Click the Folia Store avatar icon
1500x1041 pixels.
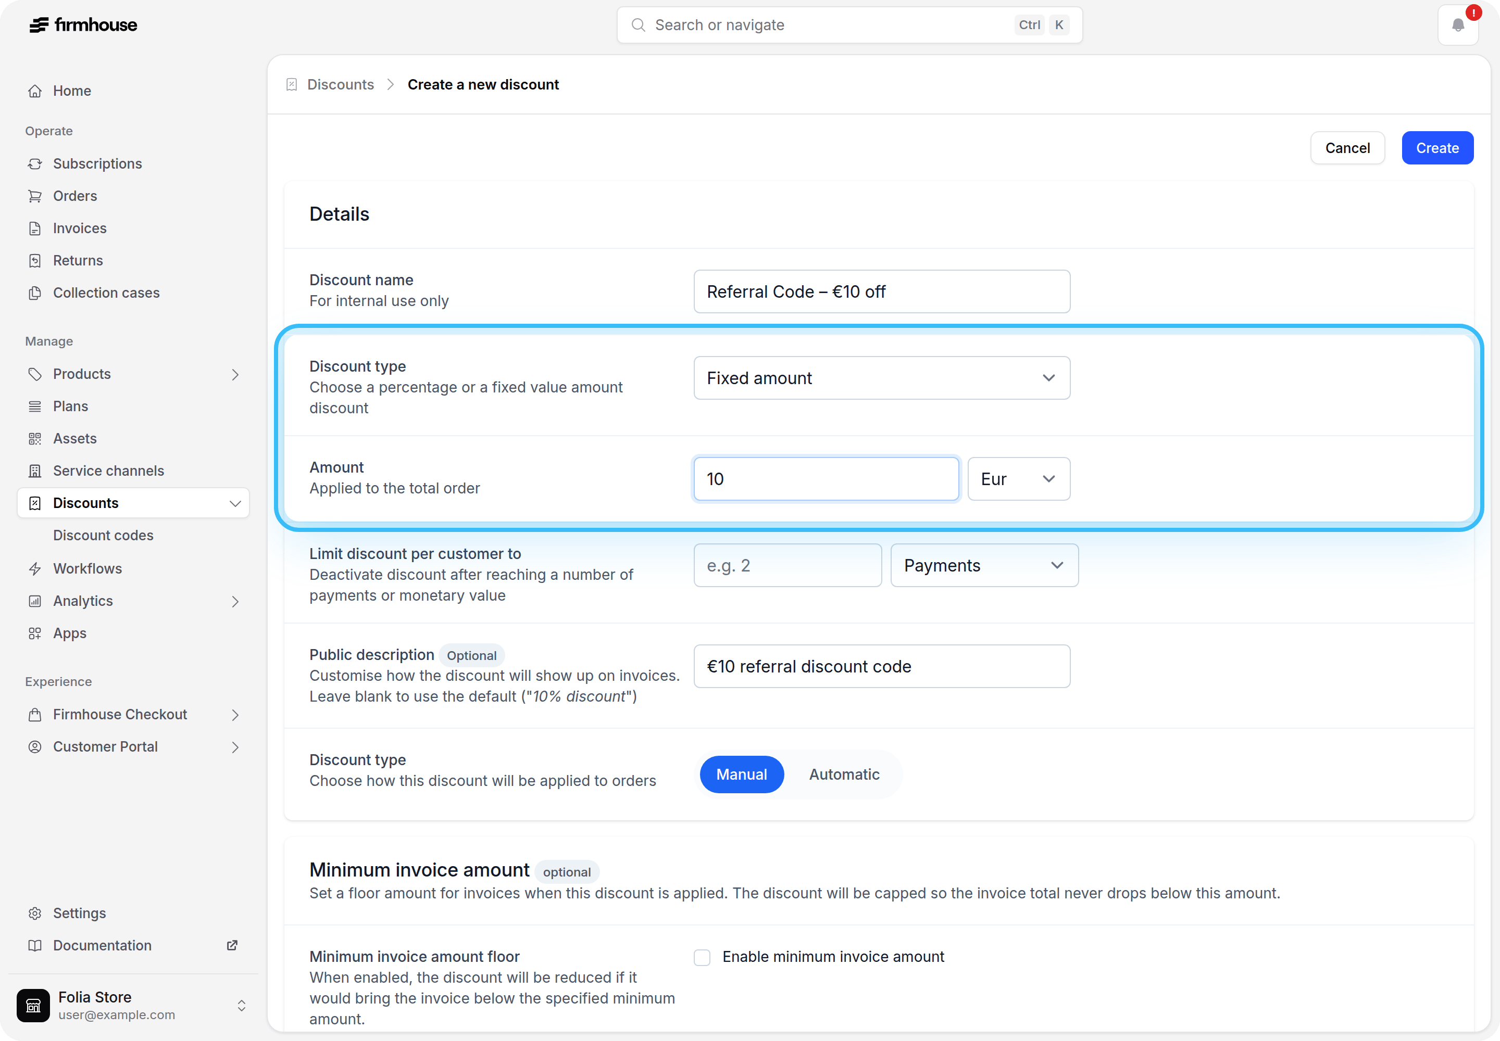click(33, 1005)
